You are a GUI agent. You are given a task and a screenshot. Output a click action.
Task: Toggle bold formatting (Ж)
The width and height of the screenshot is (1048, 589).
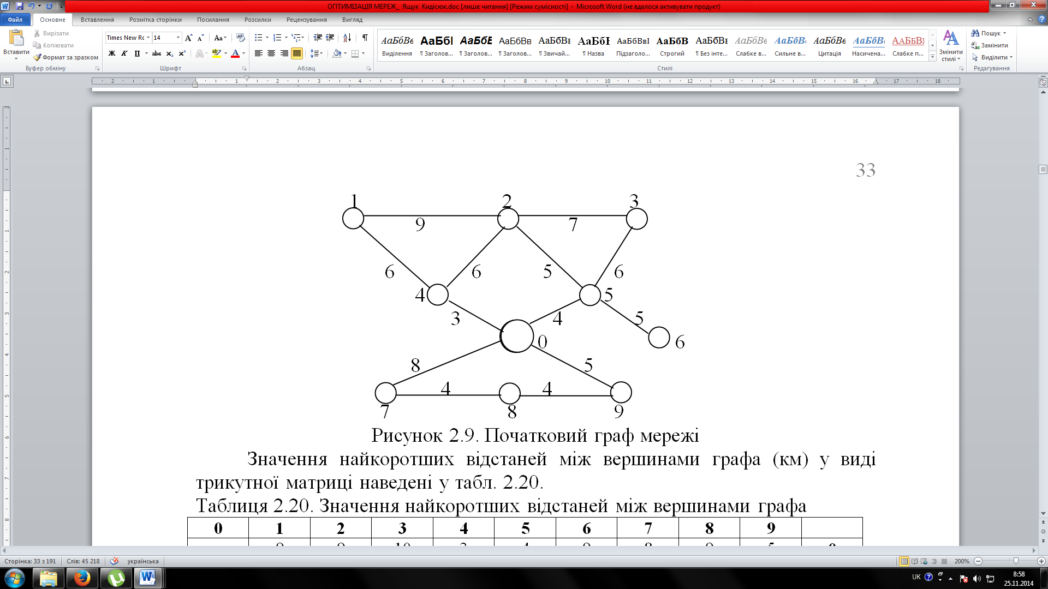click(x=112, y=53)
